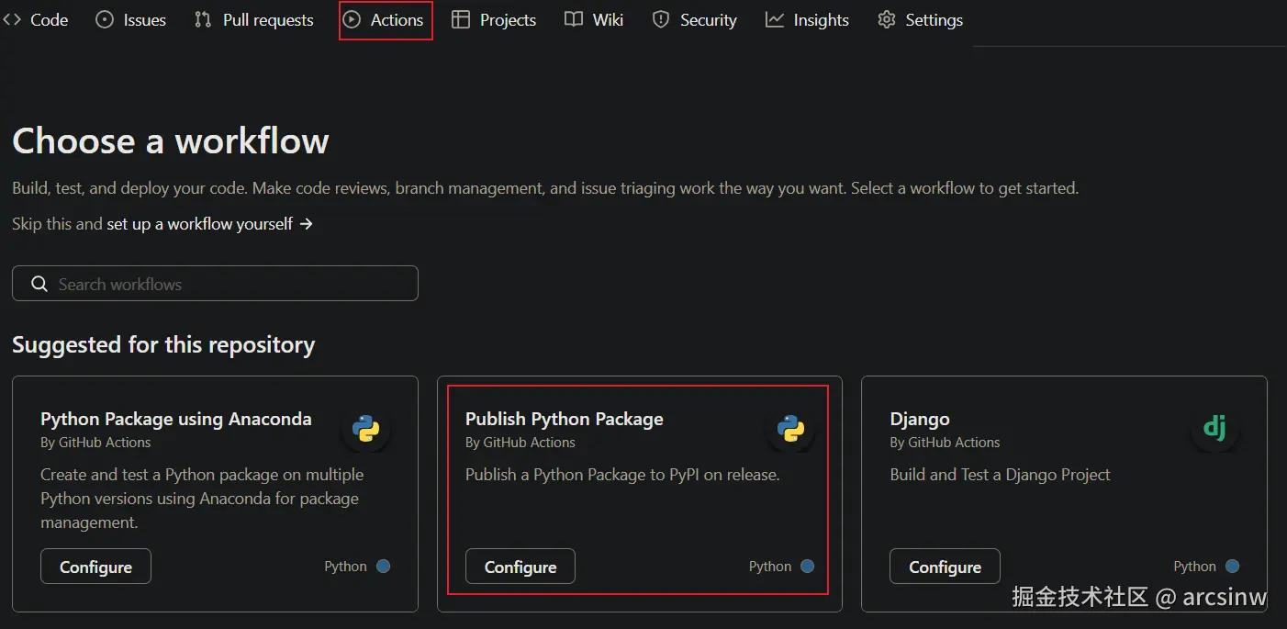Open the Actions tab
This screenshot has height=629, width=1287.
[386, 19]
